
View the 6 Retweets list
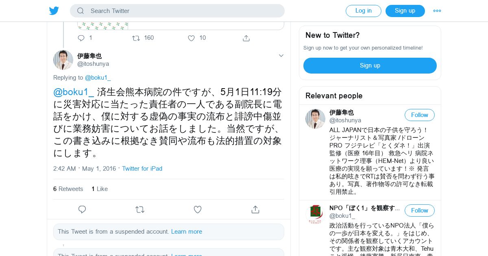[68, 189]
